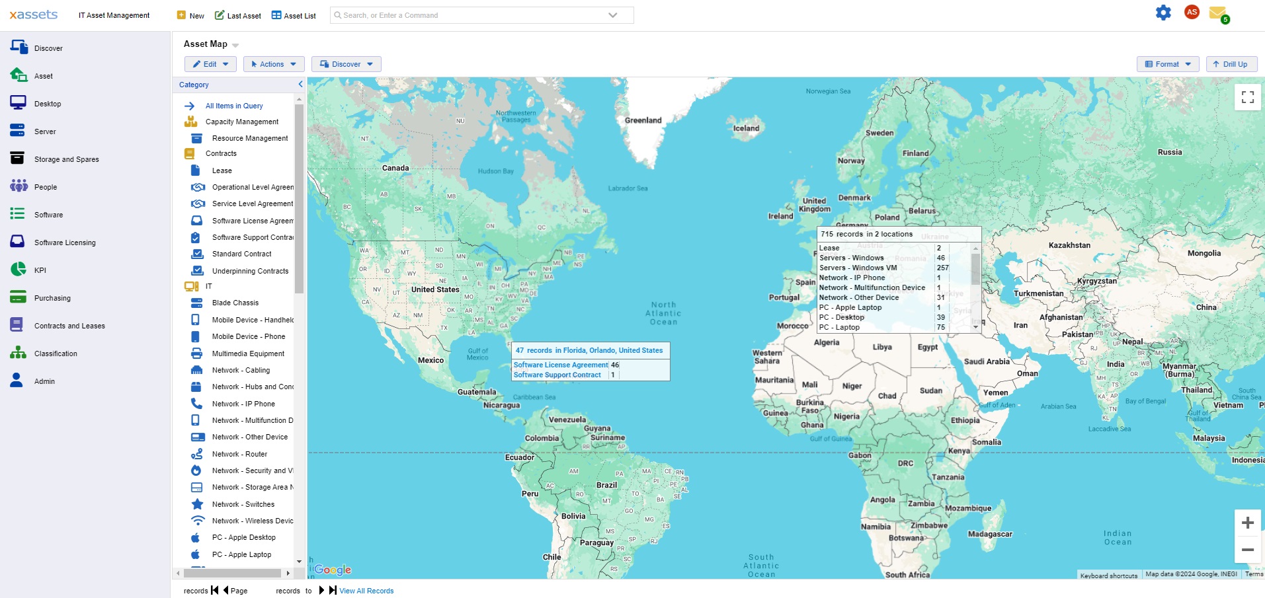Click the Google logo on map
Viewport: 1265px width, 598px height.
point(333,570)
